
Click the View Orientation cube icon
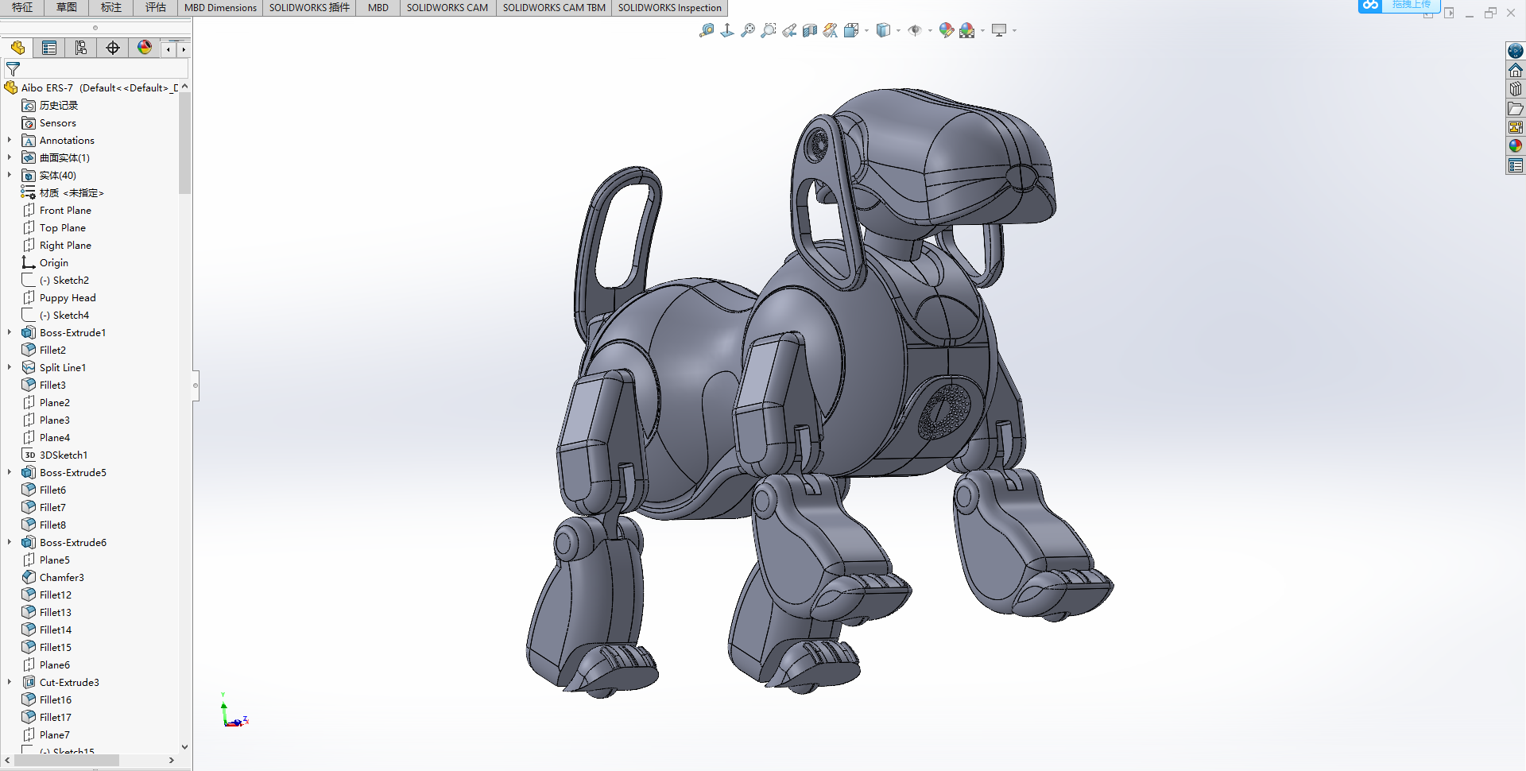pos(851,30)
